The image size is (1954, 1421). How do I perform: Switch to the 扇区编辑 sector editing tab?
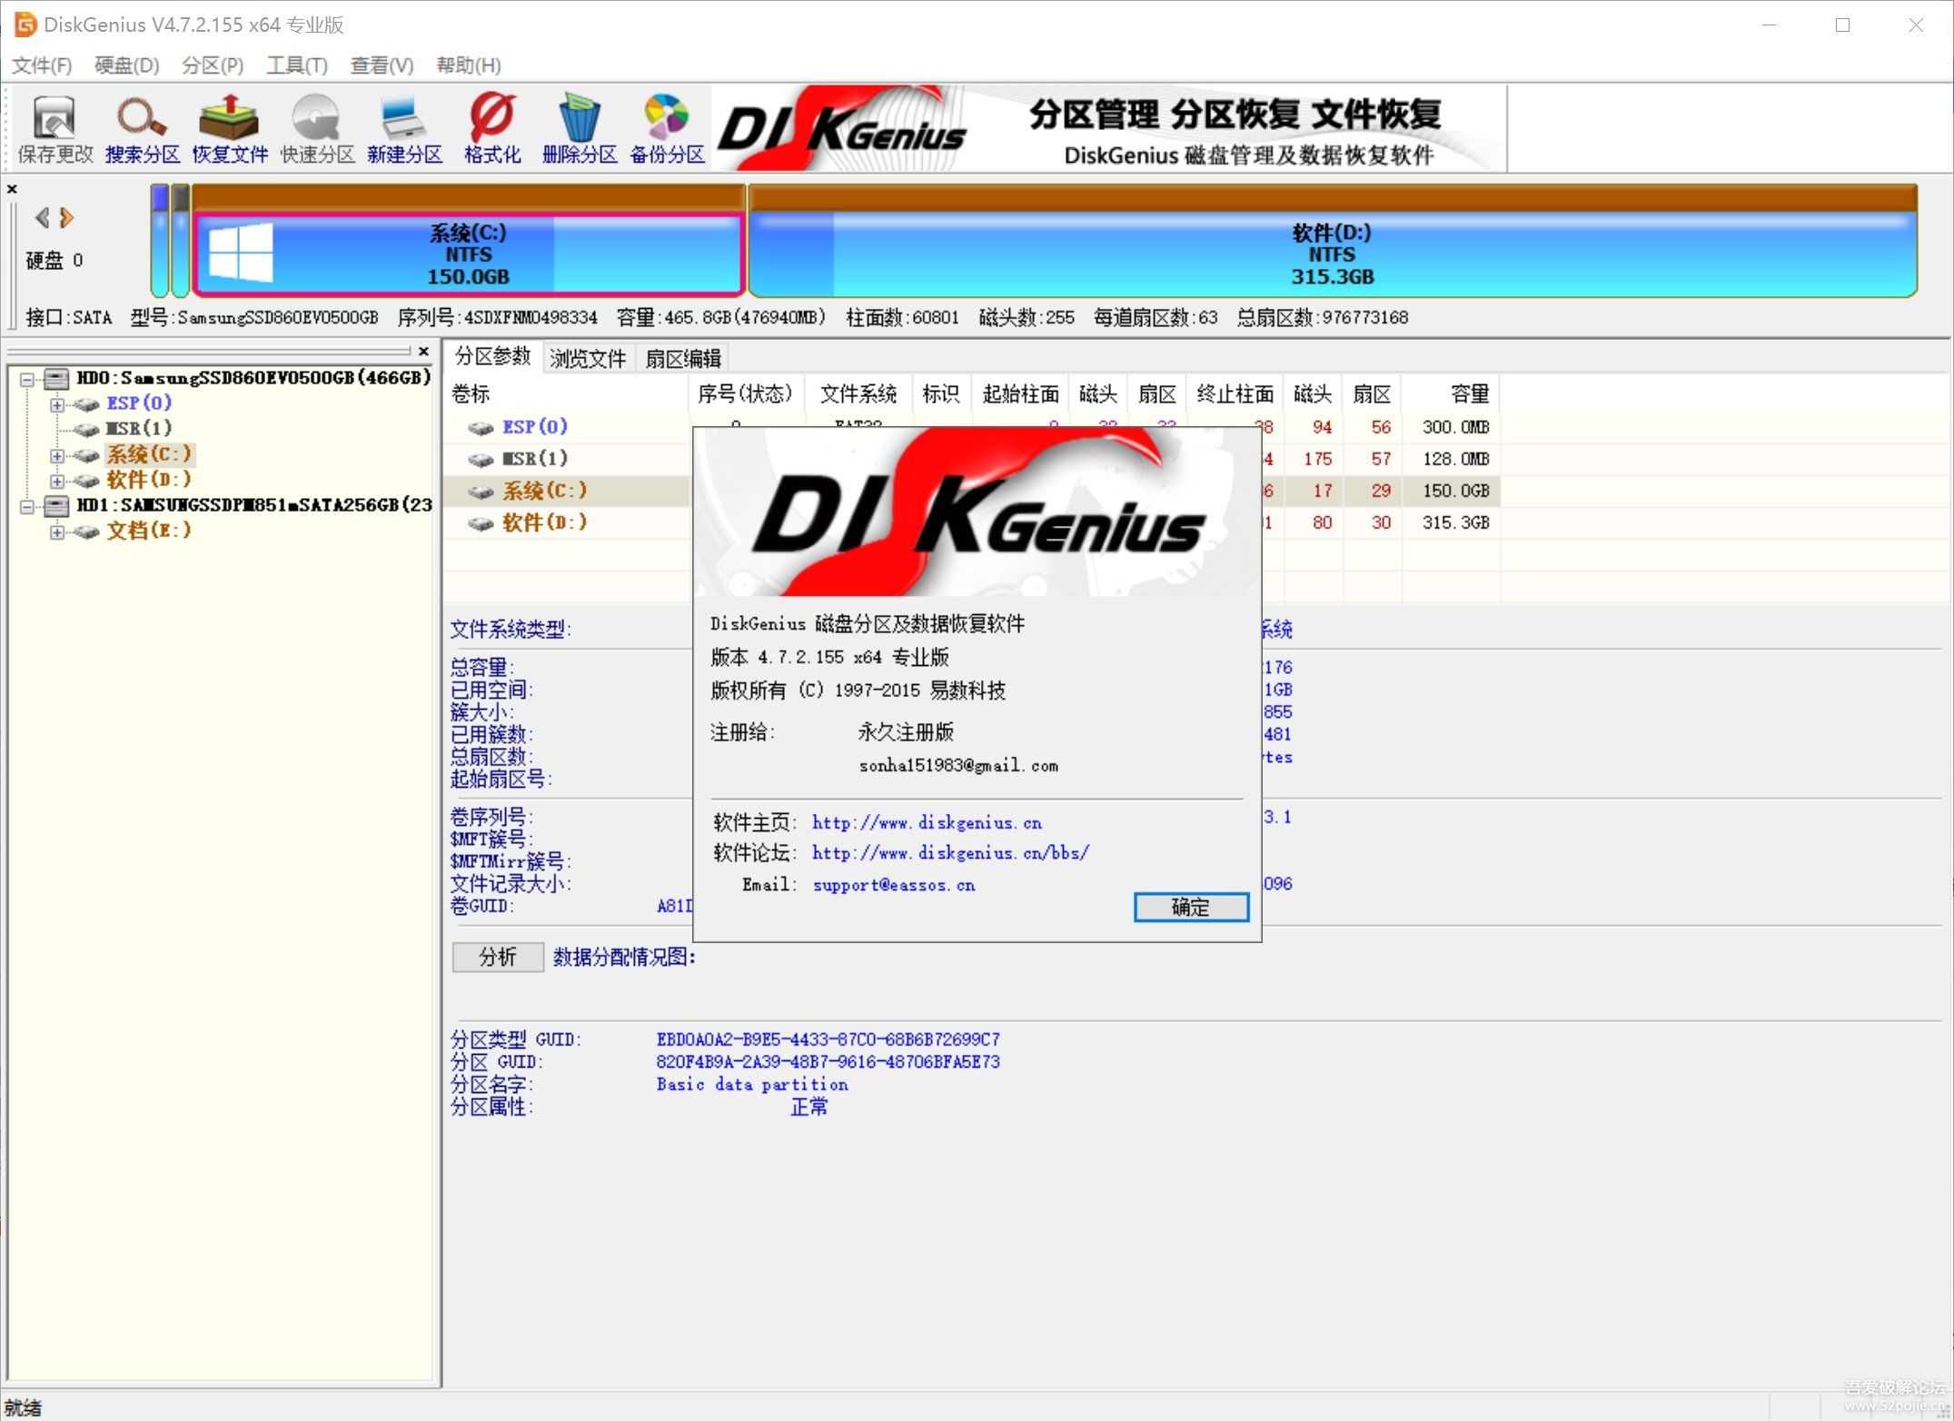pos(682,357)
